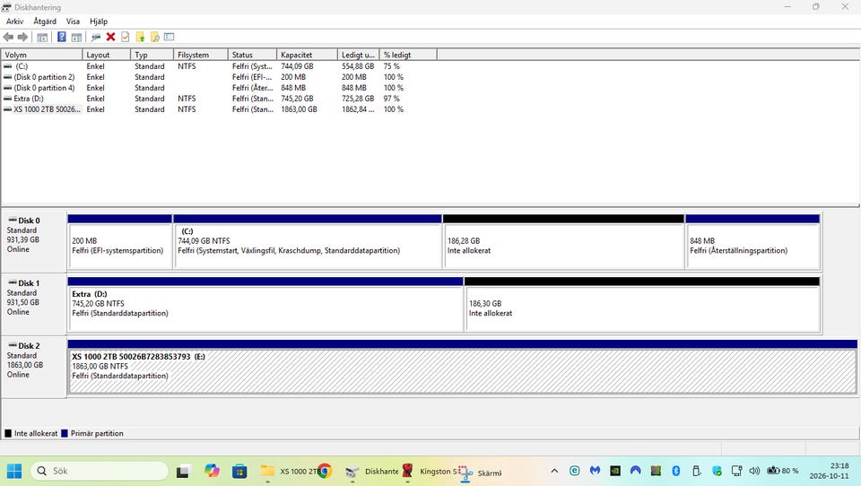
Task: Sort by the Kapacitet column header
Action: click(307, 55)
